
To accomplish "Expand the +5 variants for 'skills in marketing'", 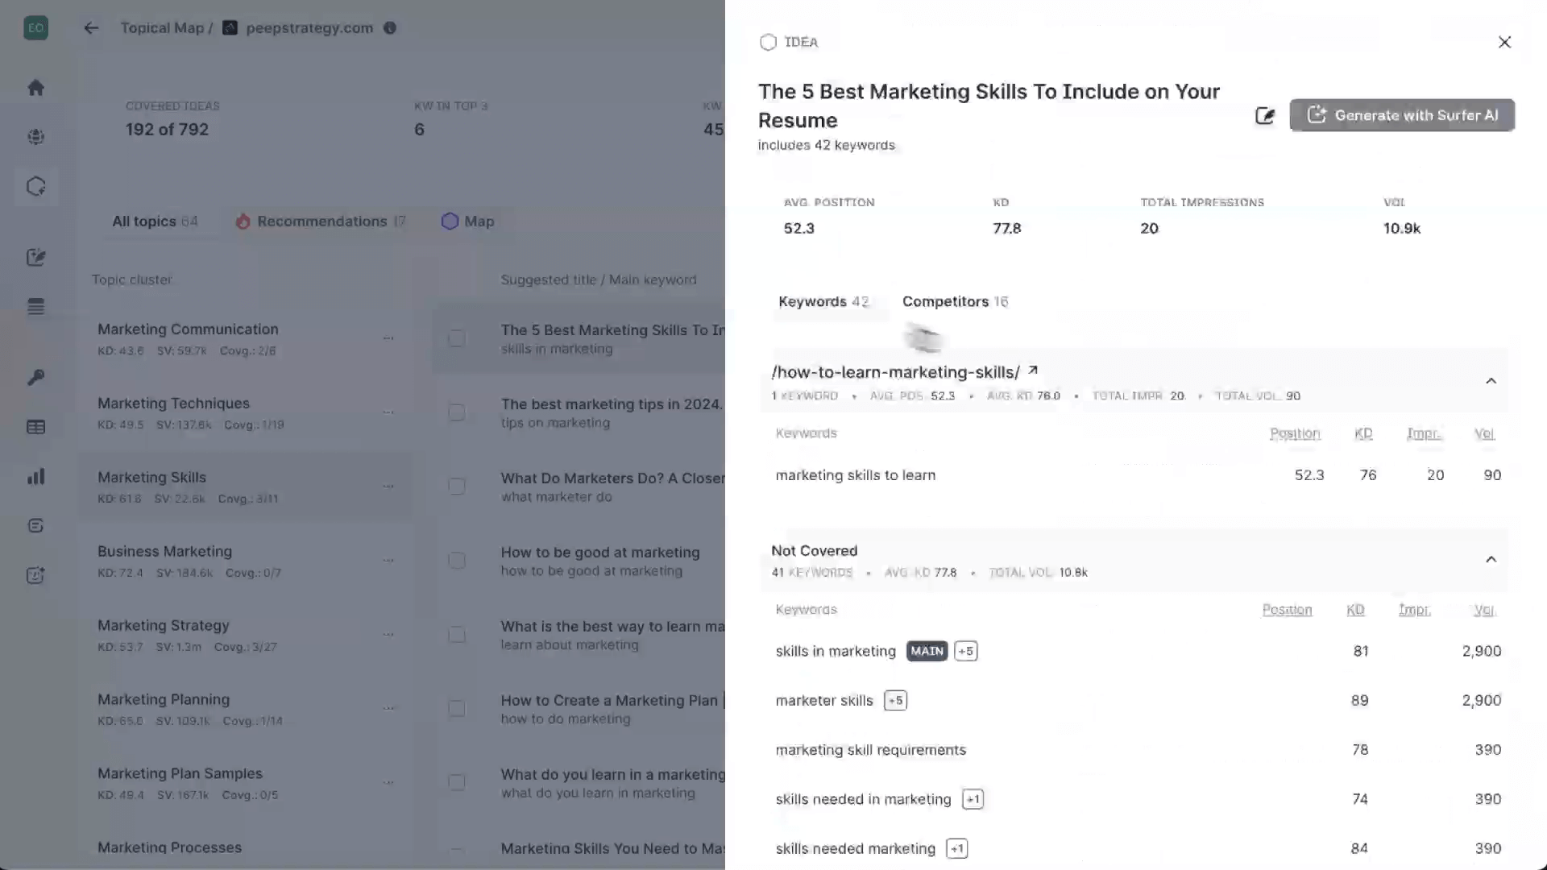I will point(965,651).
